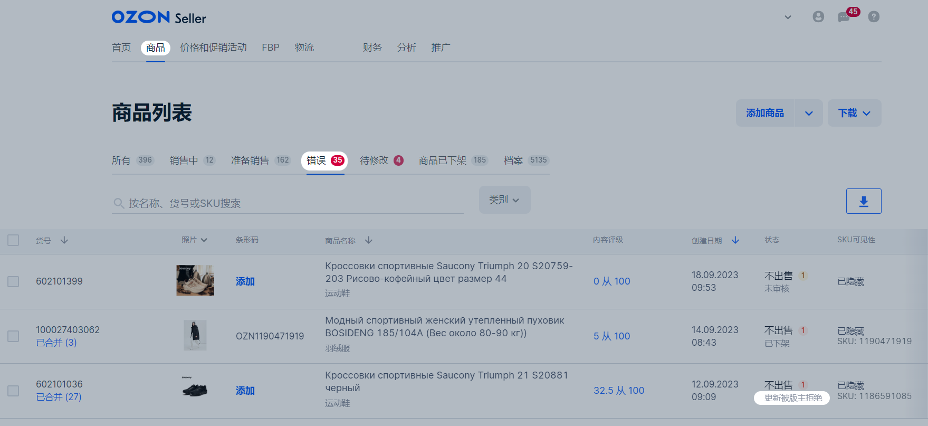Open the BOSIDENG down jacket thumbnail

(195, 335)
